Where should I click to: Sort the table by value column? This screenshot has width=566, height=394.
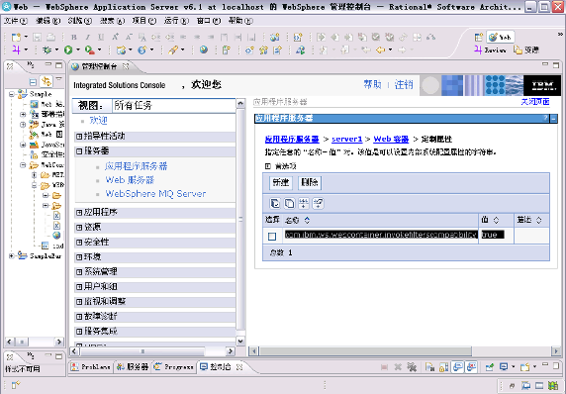(496, 220)
